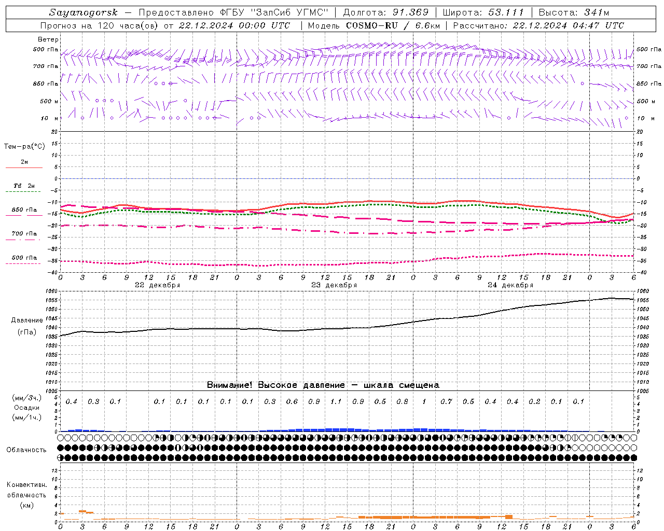The width and height of the screenshot is (664, 531).
Task: Click the 1.1 precipitation value
Action: pos(336,402)
